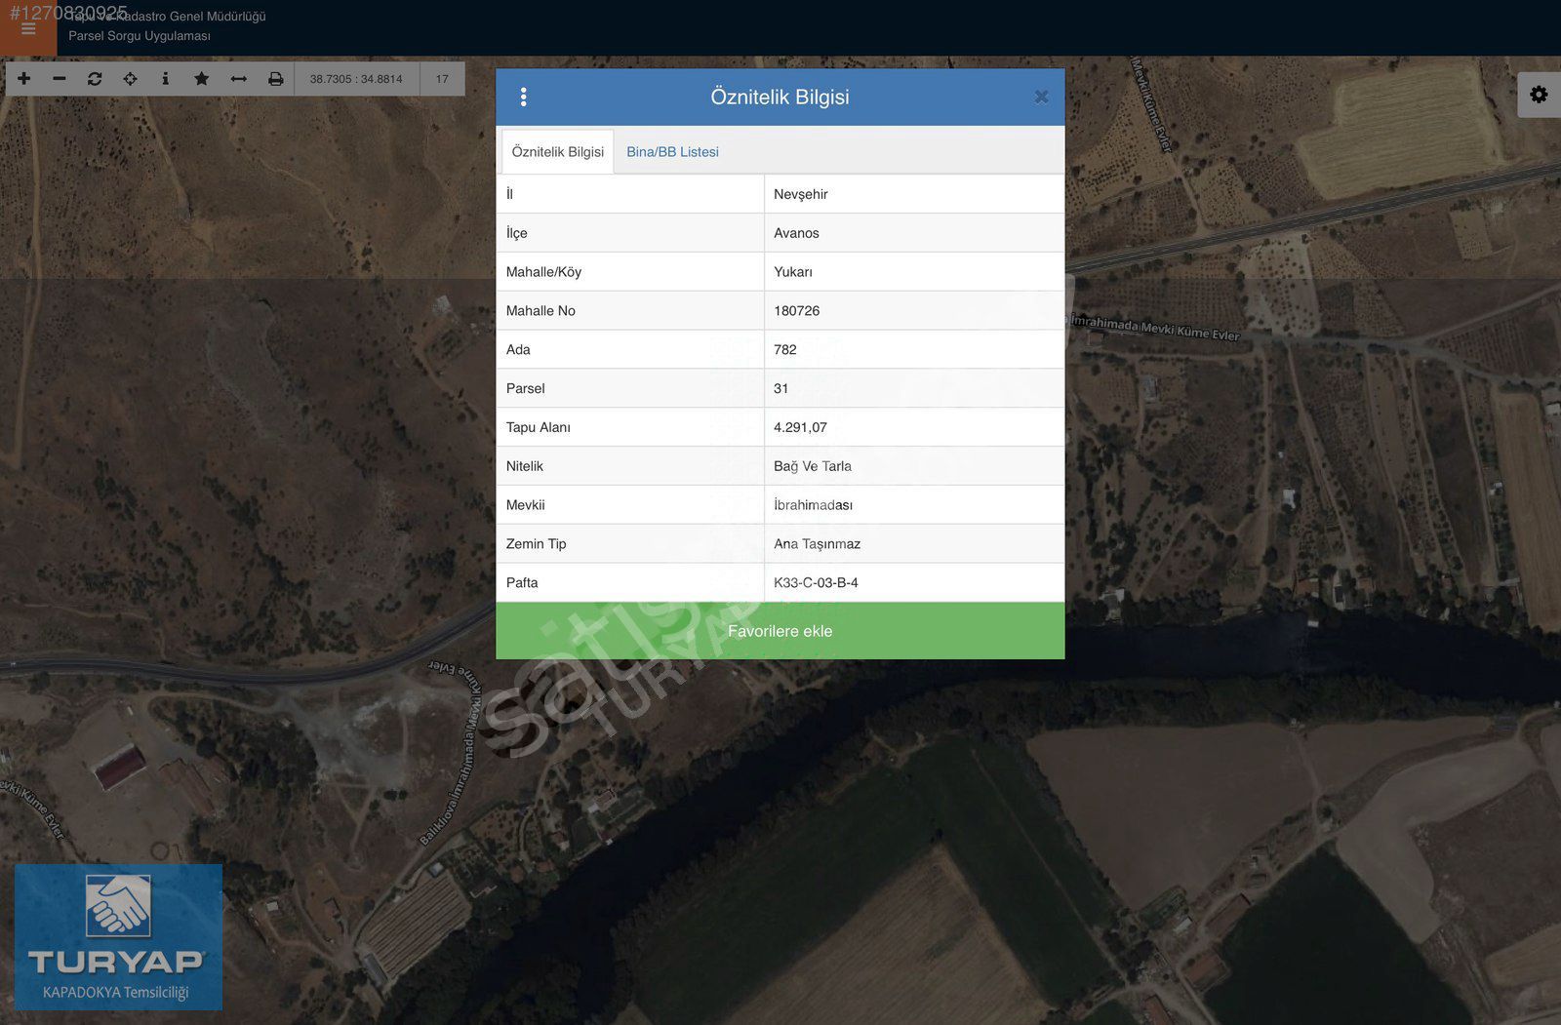The width and height of the screenshot is (1561, 1025).
Task: Click the coordinates display 38.7305 : 34.8814
Action: pyautogui.click(x=356, y=79)
